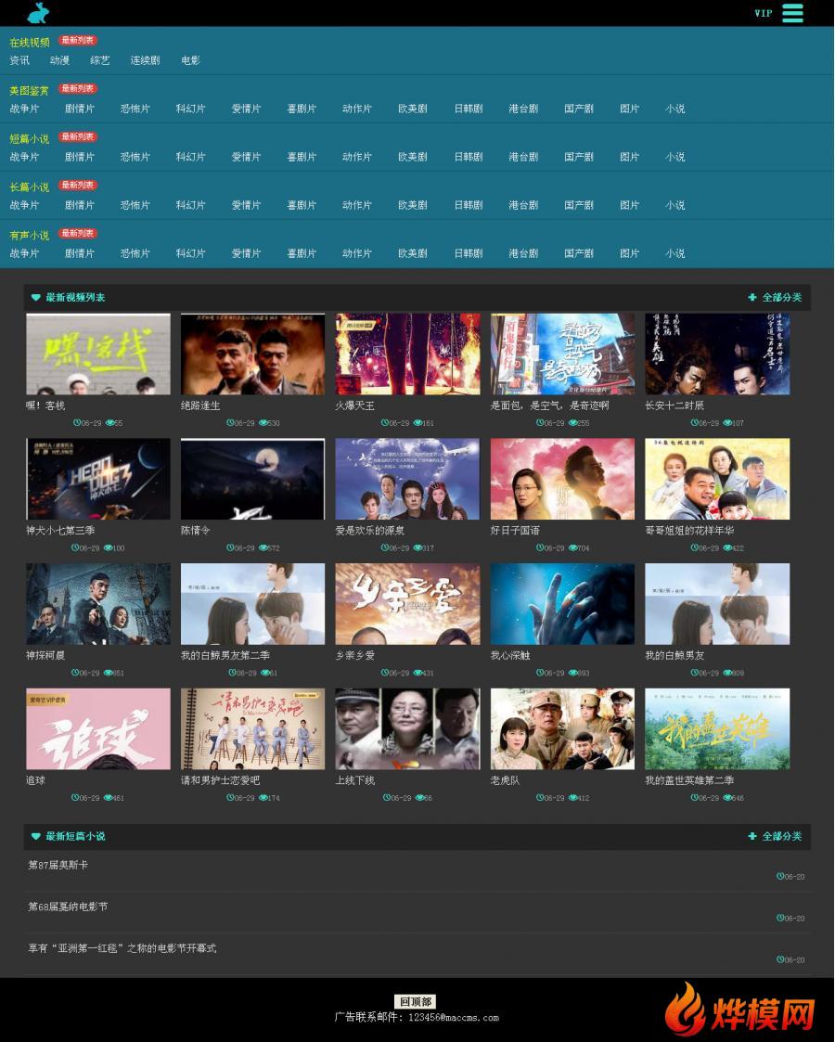Click the 最新列表 badge next to 短篇小说

[78, 137]
